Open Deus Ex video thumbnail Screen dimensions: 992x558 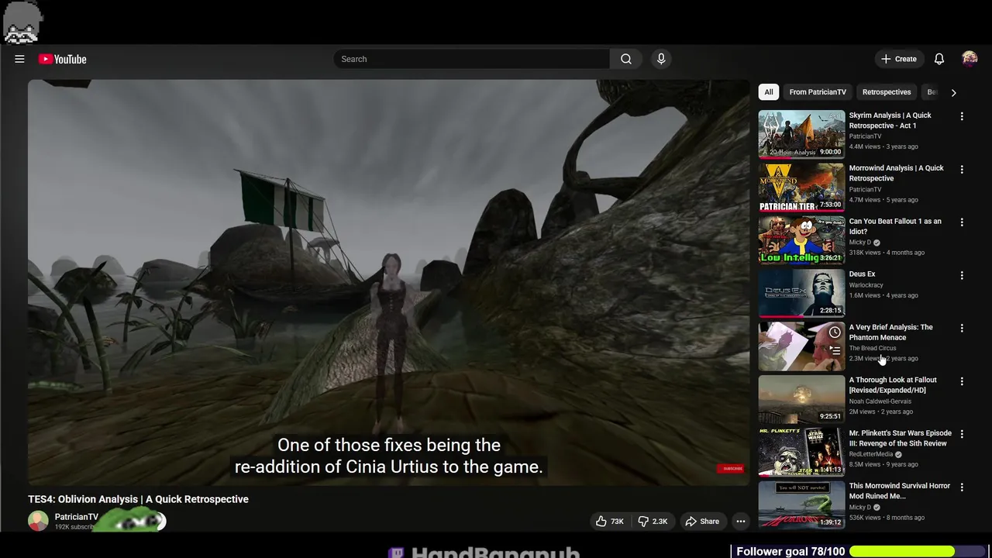click(x=801, y=293)
